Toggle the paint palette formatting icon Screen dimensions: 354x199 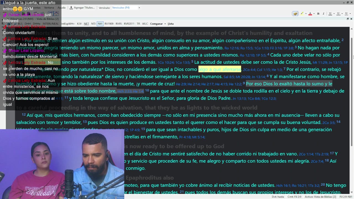pos(295,14)
